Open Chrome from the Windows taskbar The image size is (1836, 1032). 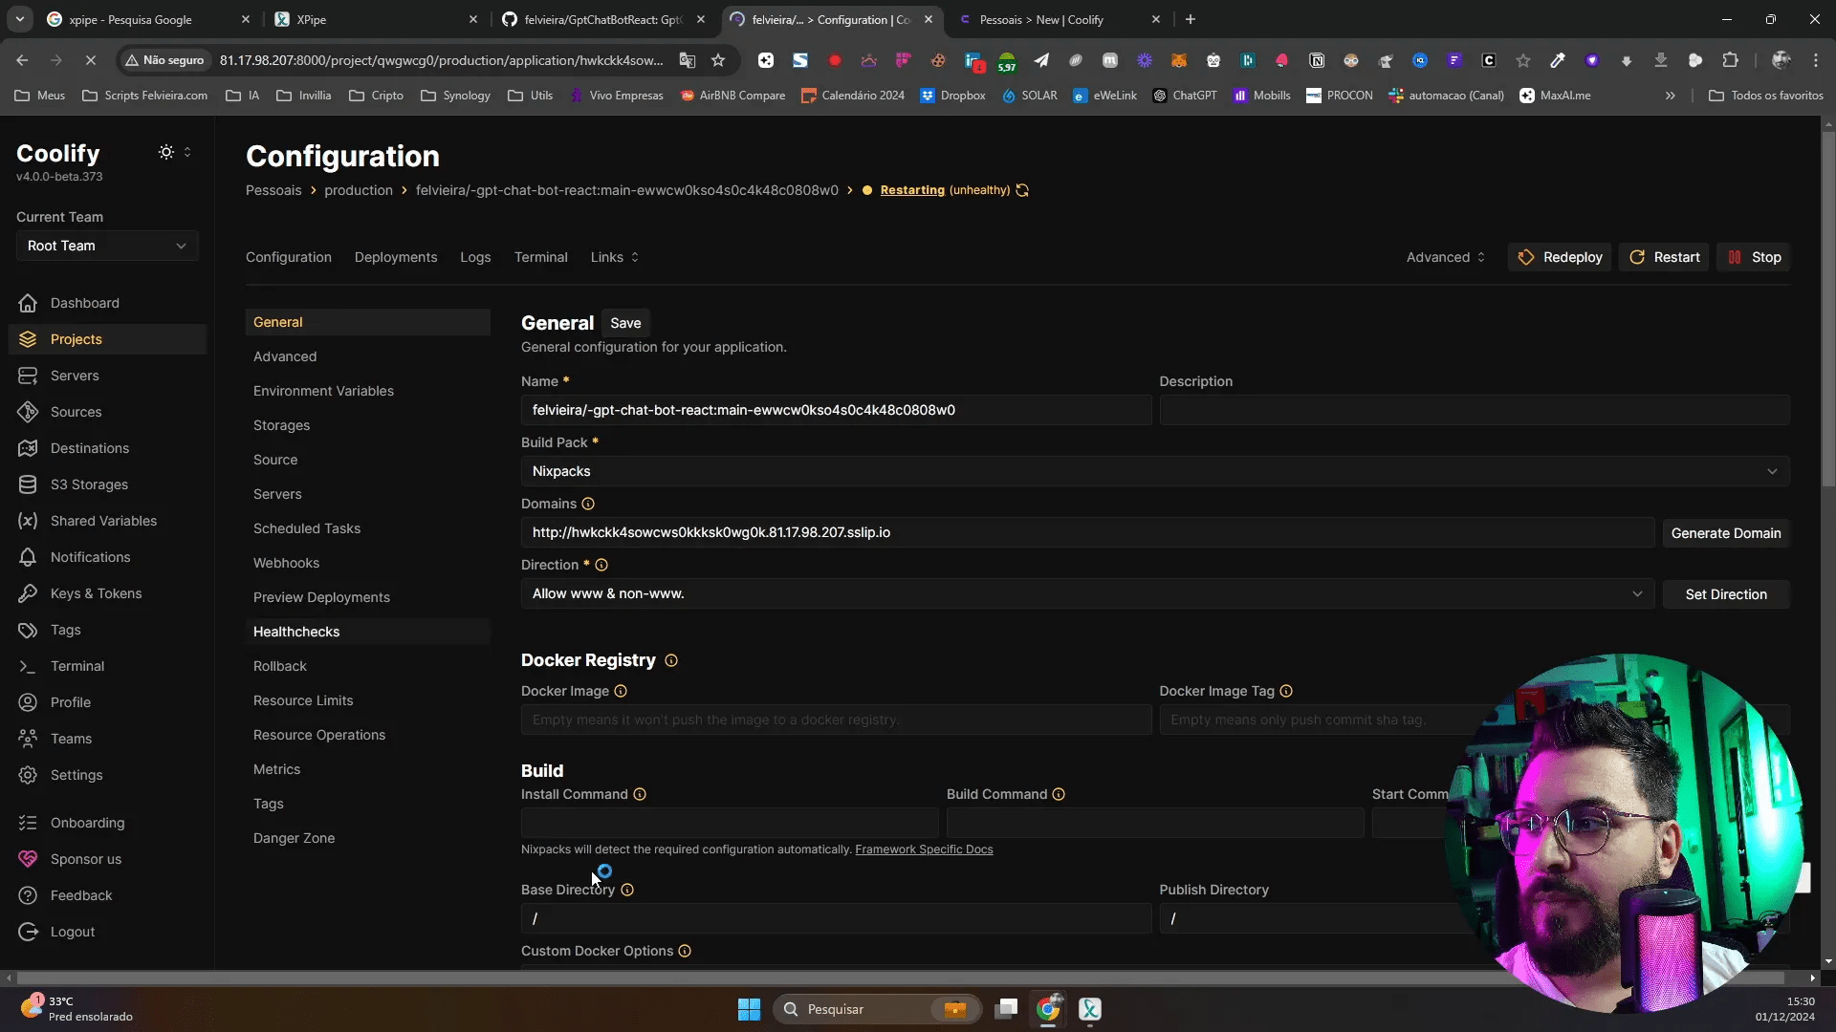point(1049,1009)
